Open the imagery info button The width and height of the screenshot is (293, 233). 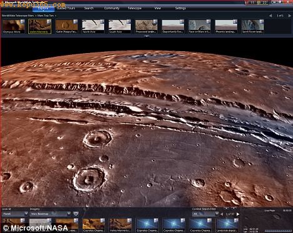click(76, 214)
